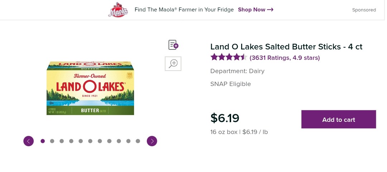Image resolution: width=387 pixels, height=172 pixels.
Task: Click the add to shopping list icon
Action: (x=173, y=45)
